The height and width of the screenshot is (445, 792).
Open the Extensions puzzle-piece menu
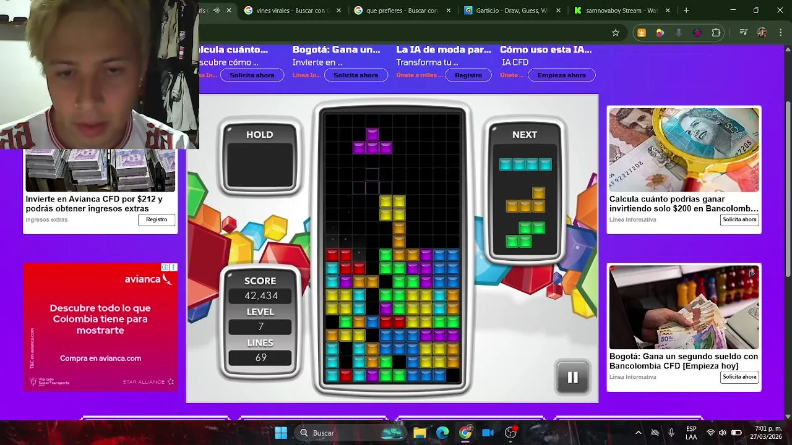[717, 33]
